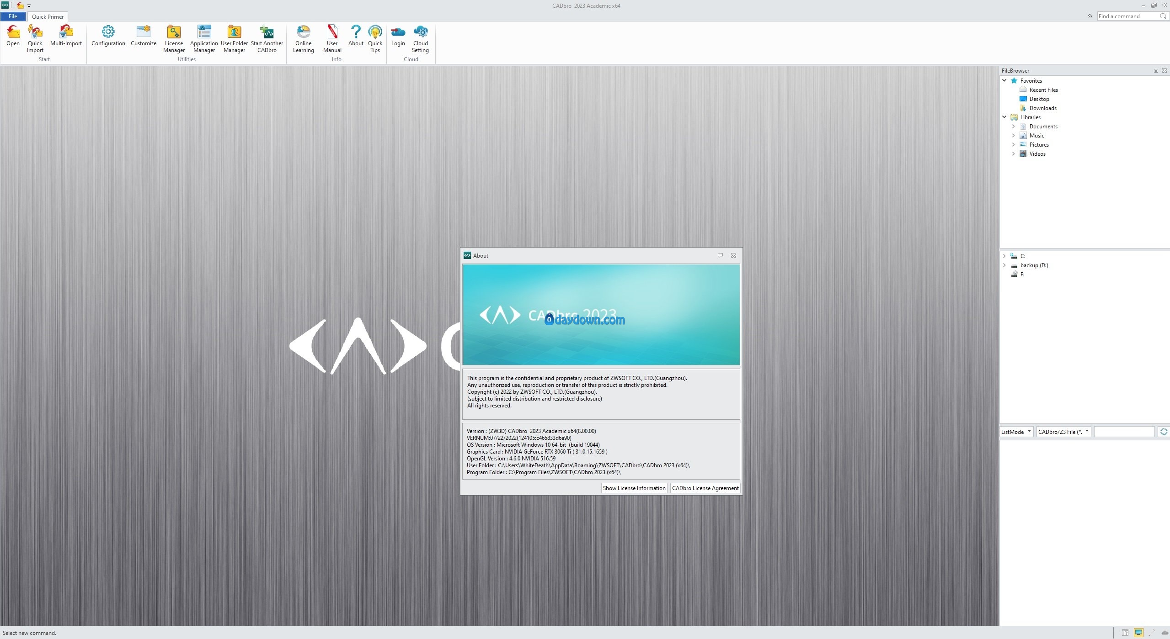Float the FileBrowser panel with its dock icon
This screenshot has width=1170, height=639.
1156,70
